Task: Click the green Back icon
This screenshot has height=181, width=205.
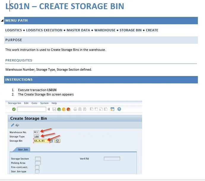Action: (x=59, y=109)
